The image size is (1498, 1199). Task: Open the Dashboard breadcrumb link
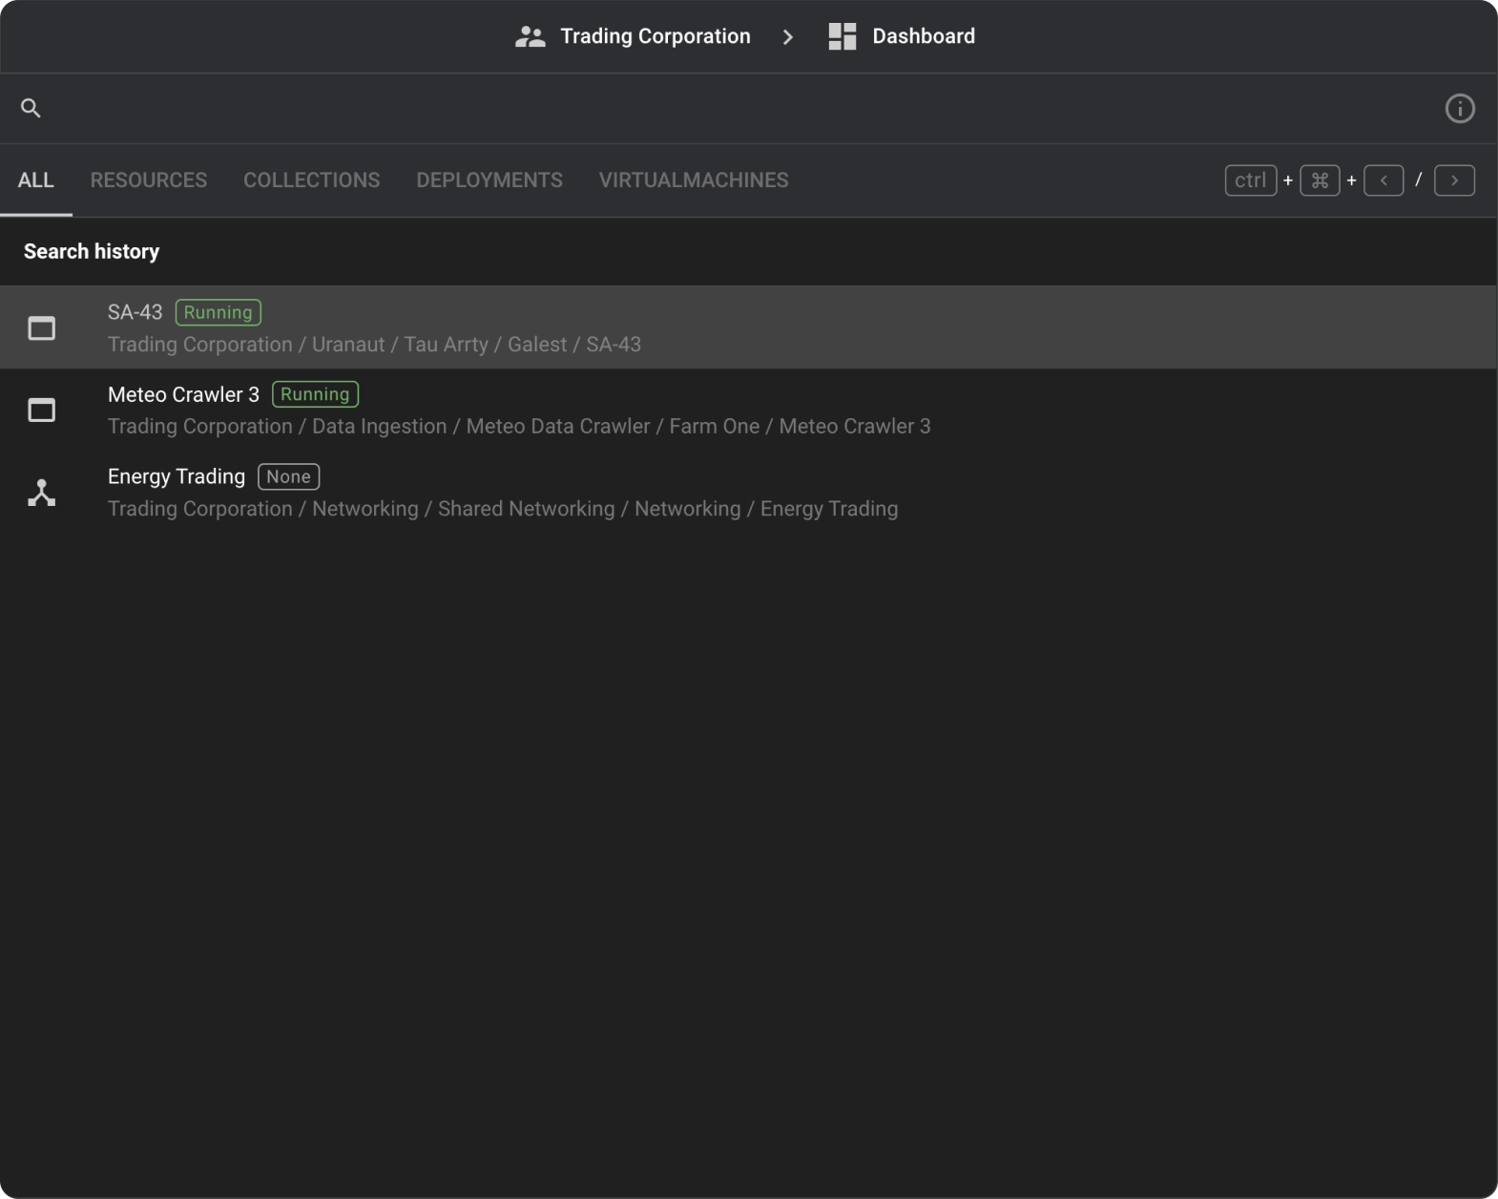click(x=923, y=36)
